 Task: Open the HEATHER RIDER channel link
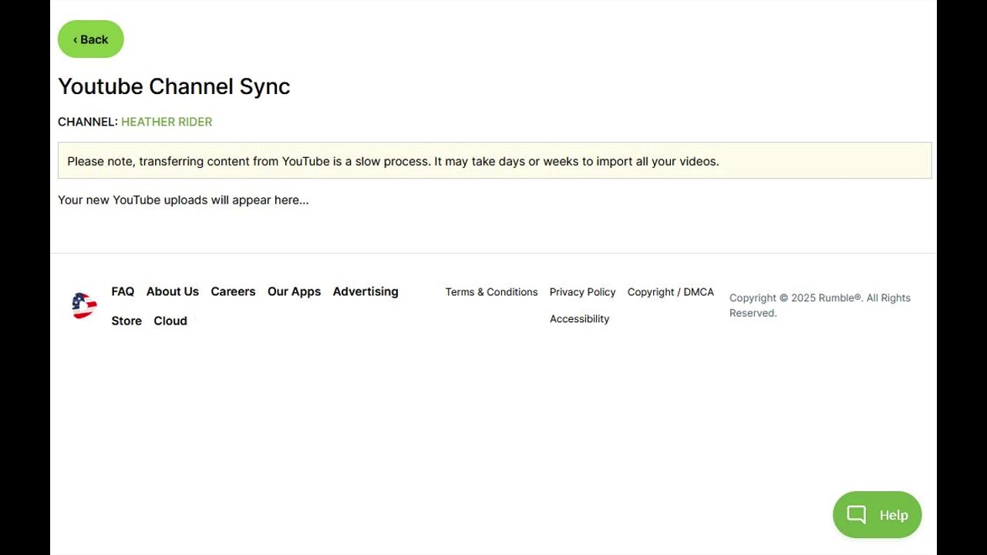167,122
